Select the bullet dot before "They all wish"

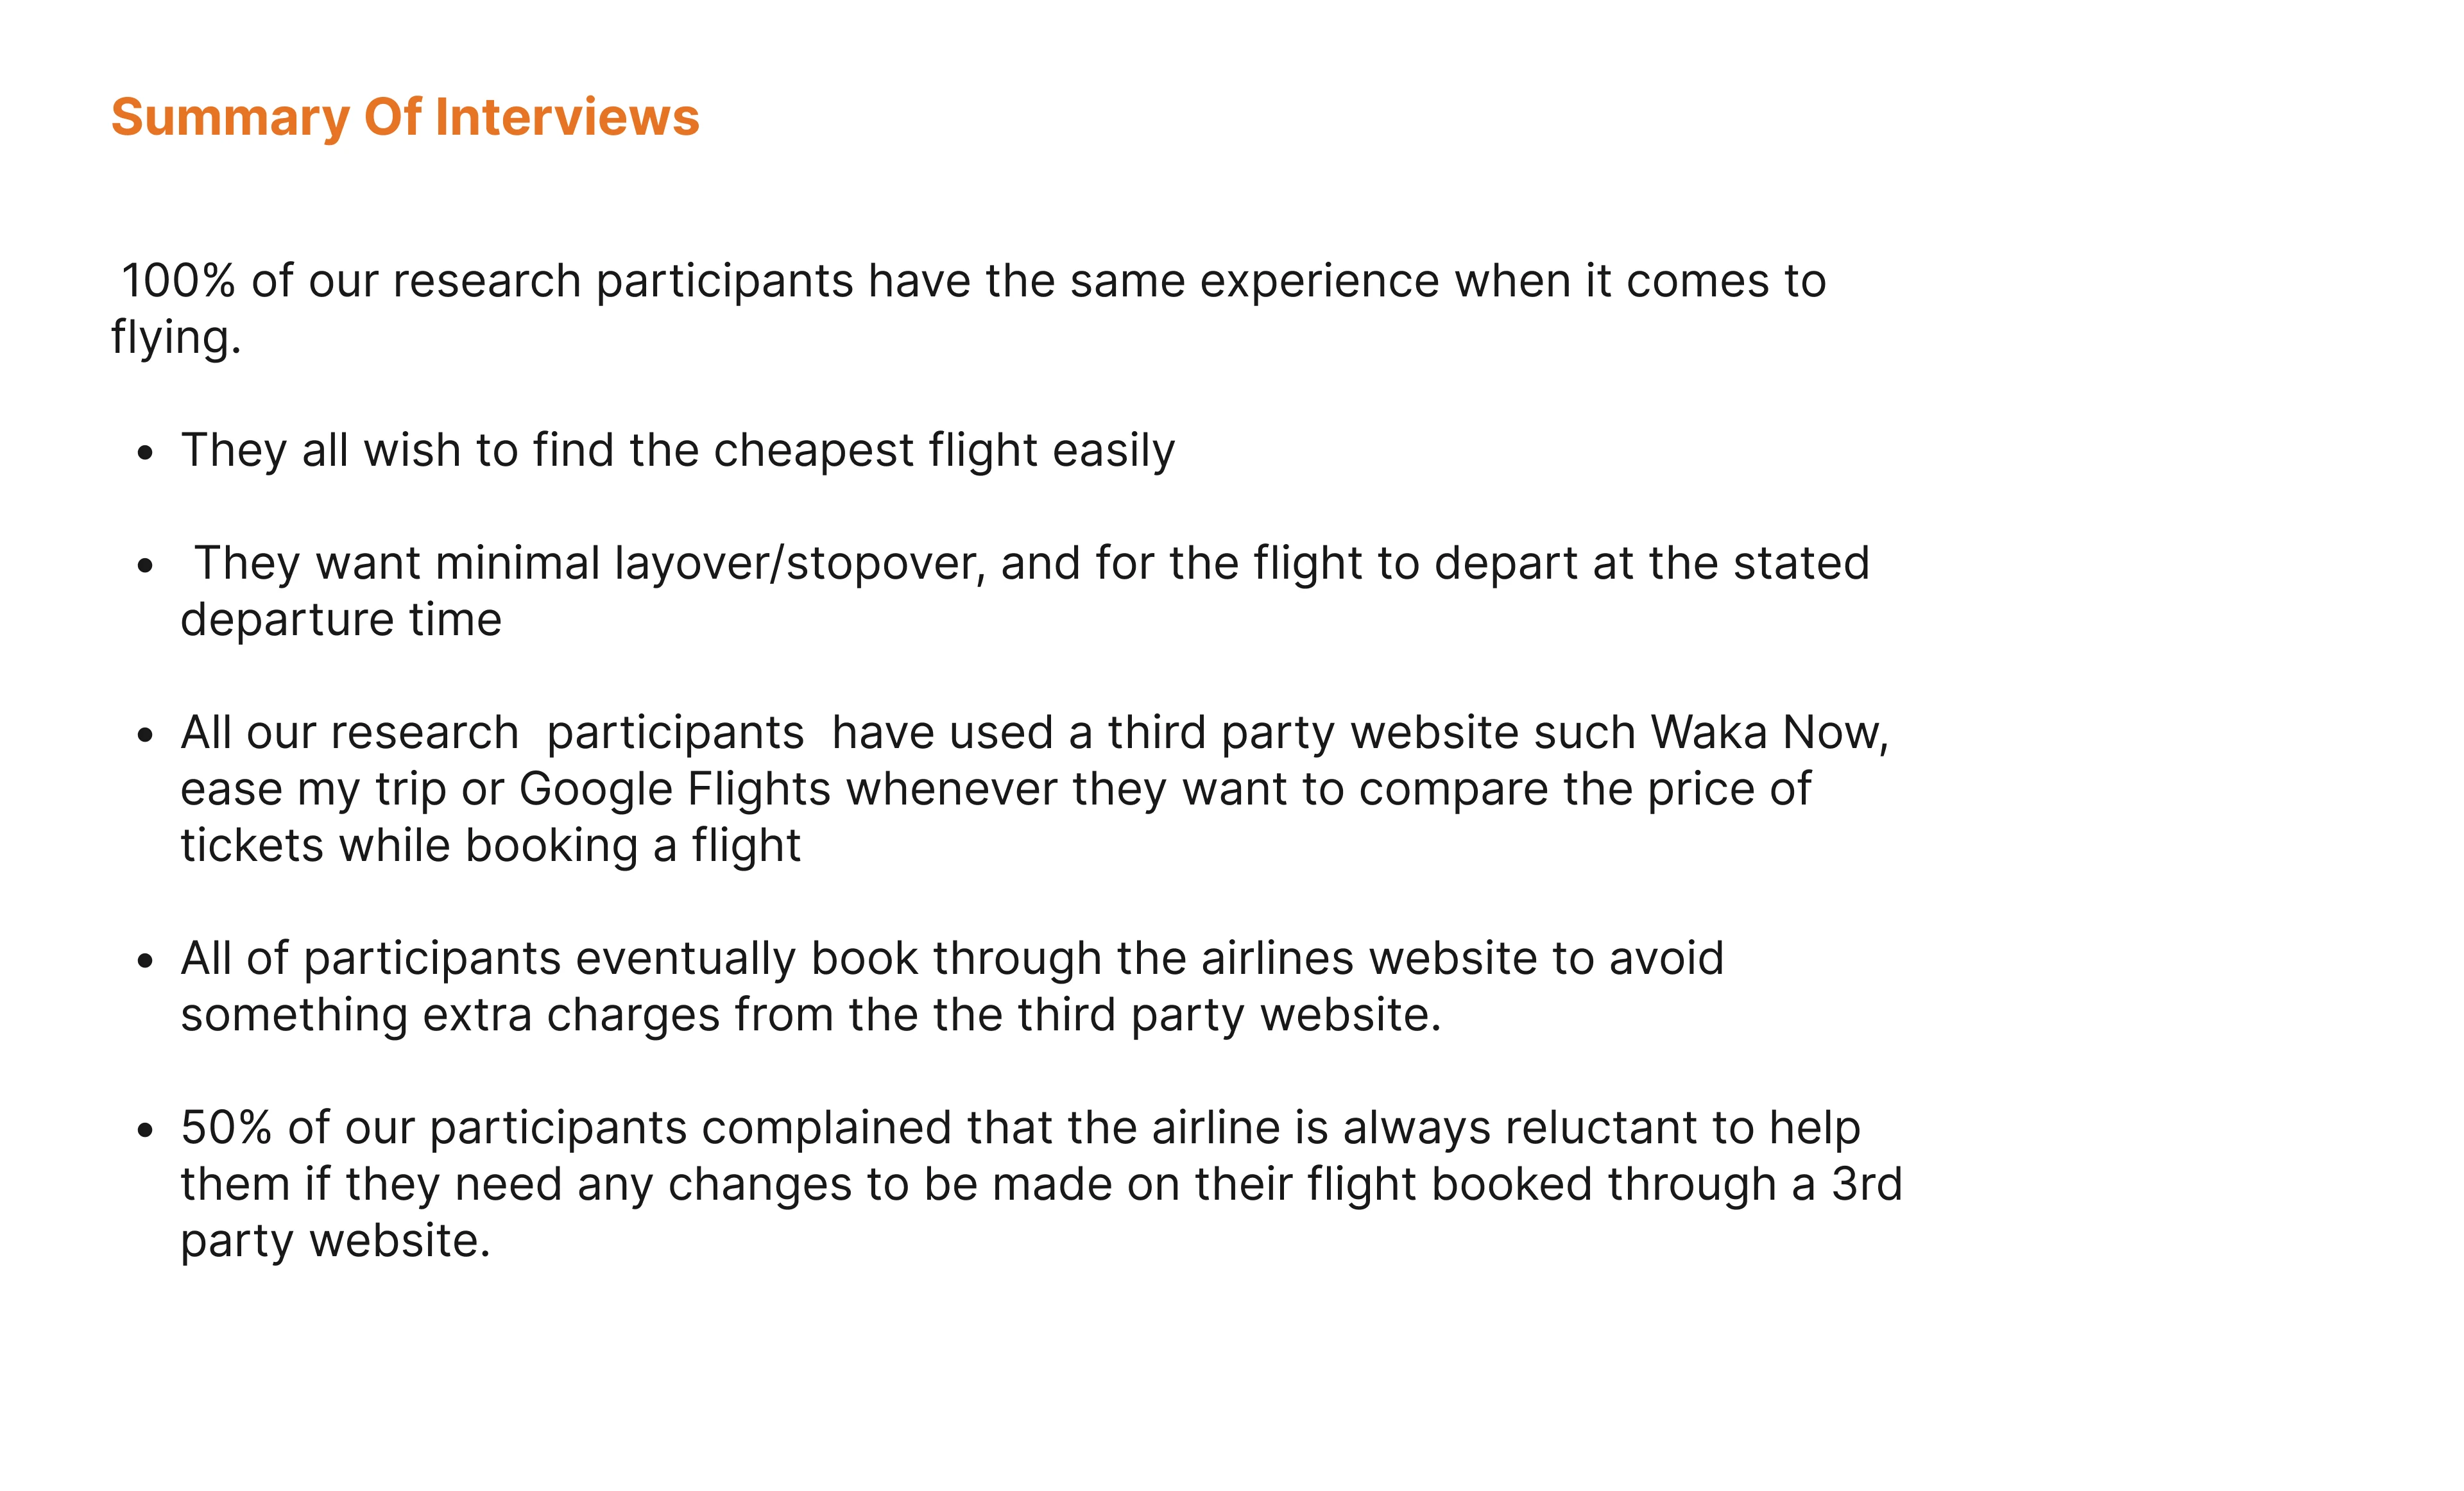pyautogui.click(x=146, y=453)
